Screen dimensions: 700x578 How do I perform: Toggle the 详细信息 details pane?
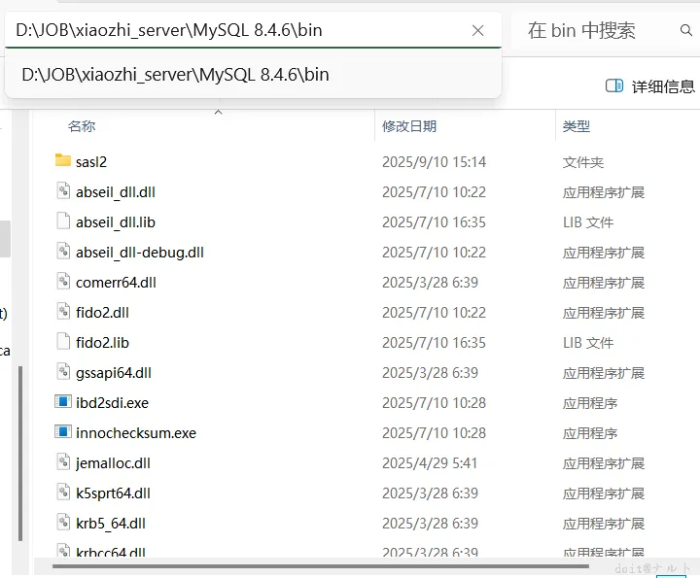650,85
